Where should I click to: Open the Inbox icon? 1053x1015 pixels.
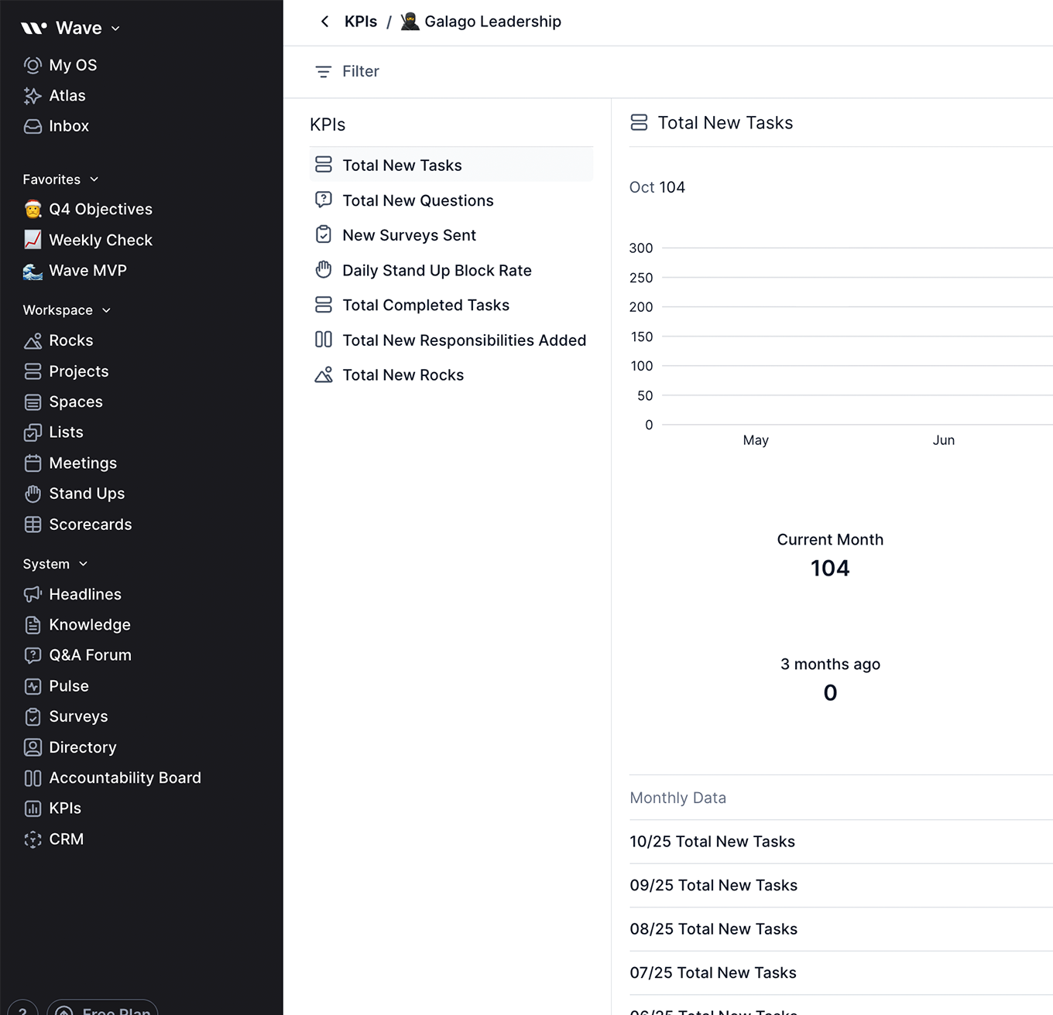tap(33, 125)
